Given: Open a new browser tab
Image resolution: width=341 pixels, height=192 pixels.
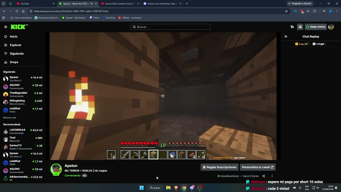Looking at the screenshot, I should pyautogui.click(x=187, y=4).
